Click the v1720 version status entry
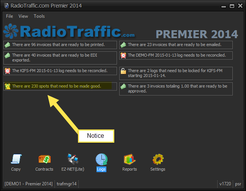The width and height of the screenshot is (246, 191). pos(225,184)
